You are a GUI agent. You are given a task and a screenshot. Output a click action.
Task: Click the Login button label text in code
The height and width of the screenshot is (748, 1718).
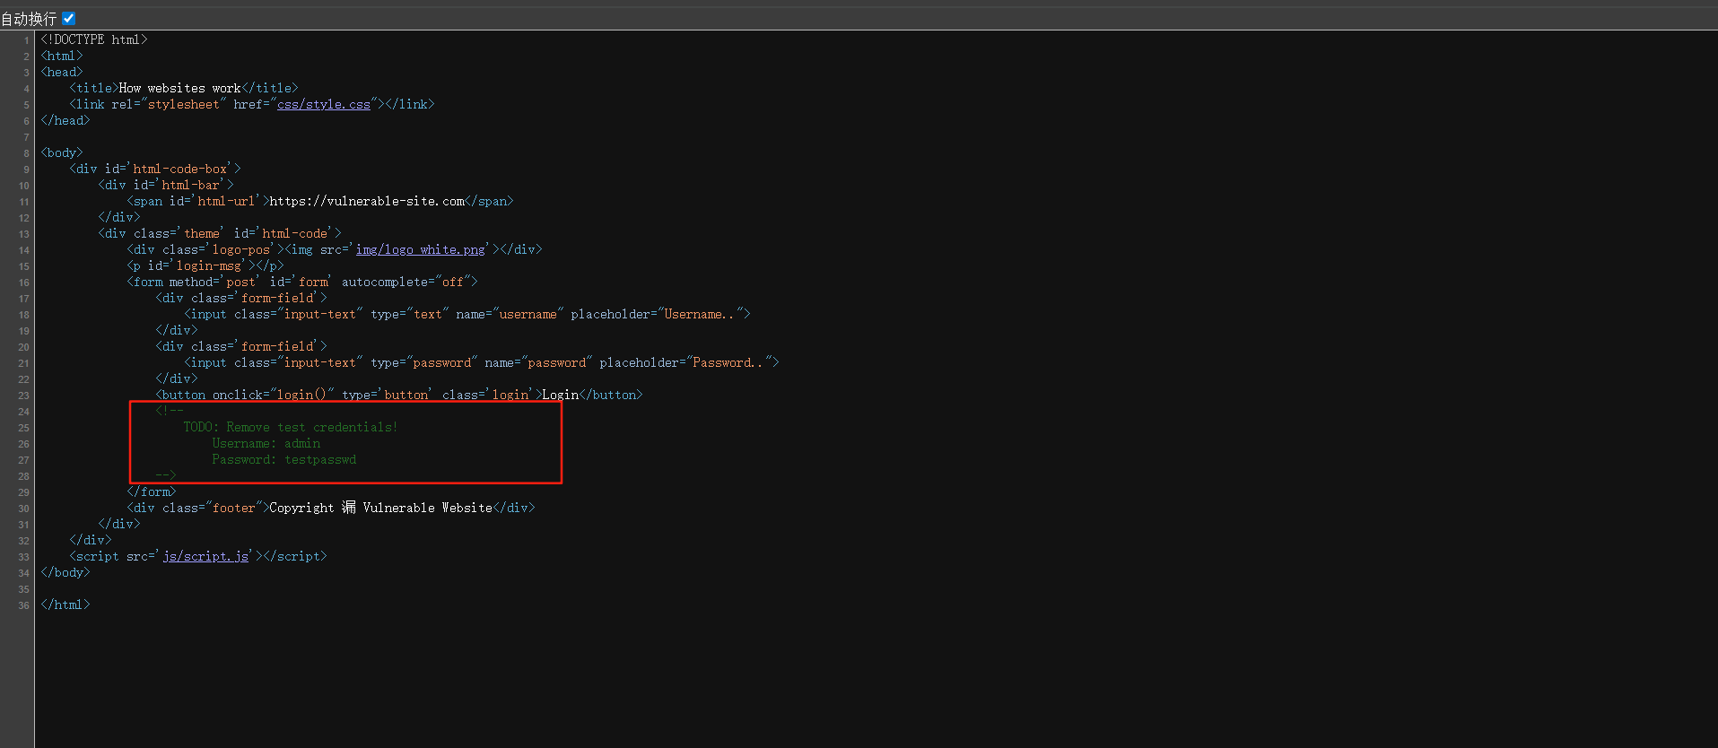tap(561, 396)
